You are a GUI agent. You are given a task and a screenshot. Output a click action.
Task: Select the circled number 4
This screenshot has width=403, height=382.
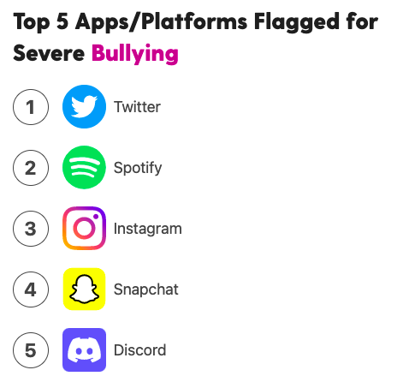pyautogui.click(x=31, y=289)
